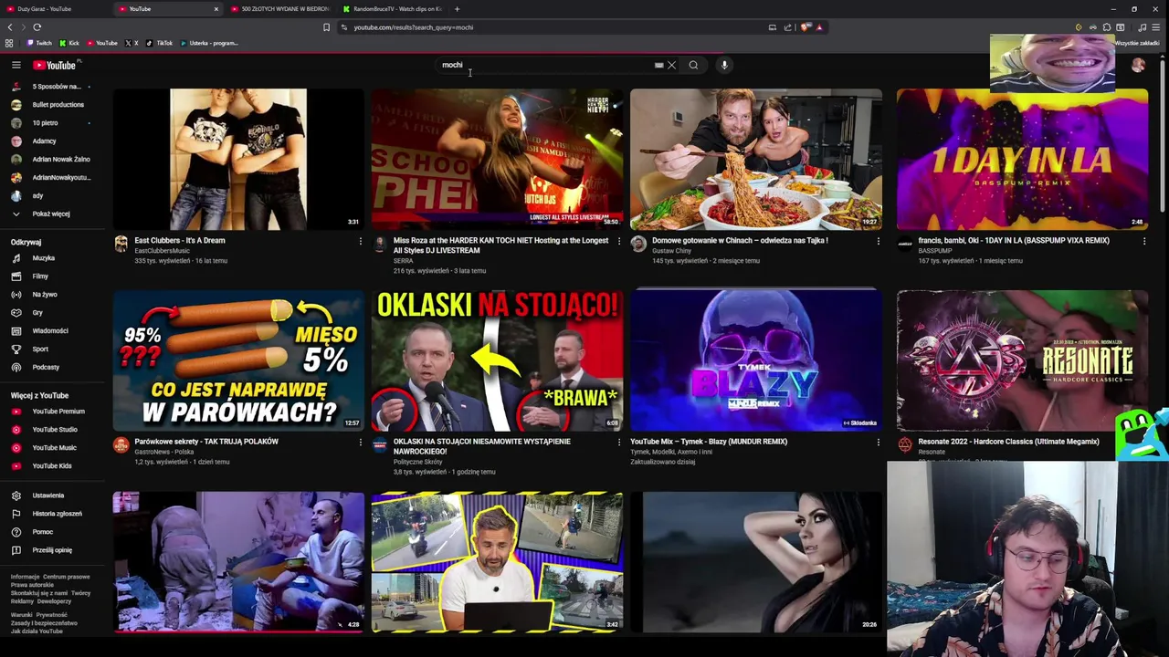
Task: Open Brave Shields lion icon
Action: (806, 27)
